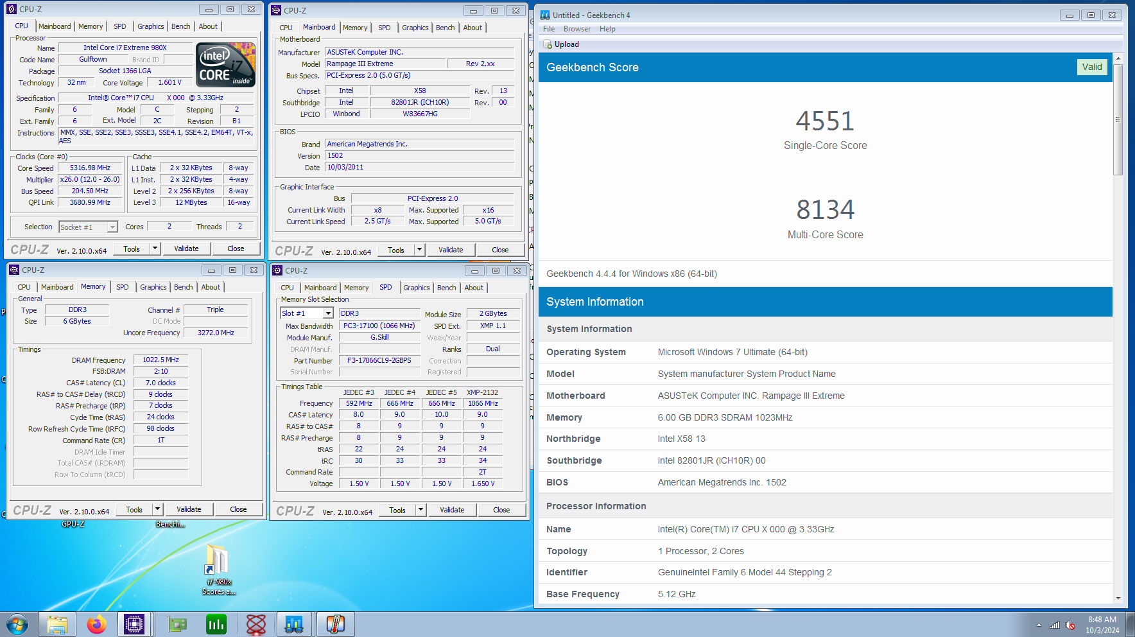Click Close button in Mainboard CPU-Z window
This screenshot has width=1135, height=637.
[x=500, y=250]
